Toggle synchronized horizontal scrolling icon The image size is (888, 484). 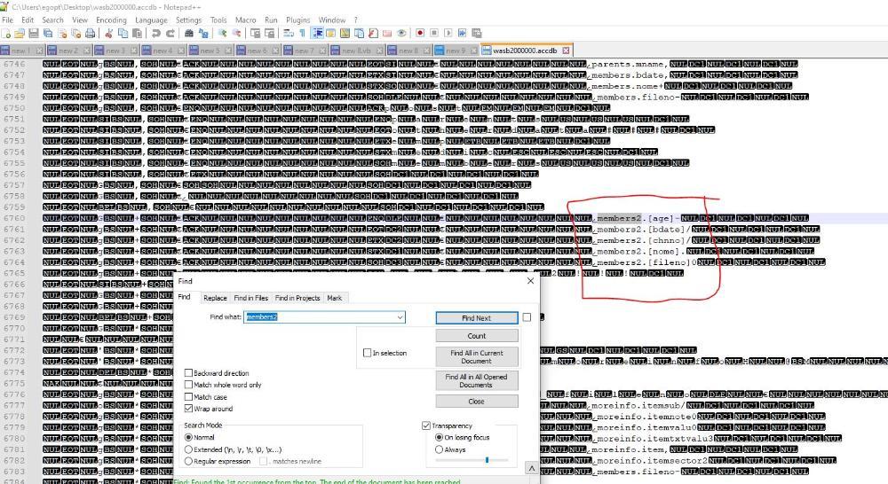pyautogui.click(x=270, y=34)
